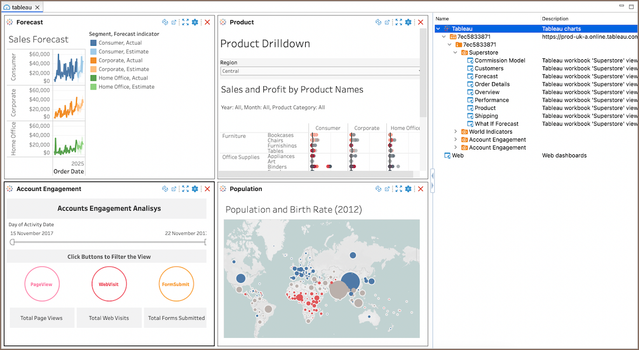
Task: Toggle the PageView circle filter
Action: coord(41,284)
